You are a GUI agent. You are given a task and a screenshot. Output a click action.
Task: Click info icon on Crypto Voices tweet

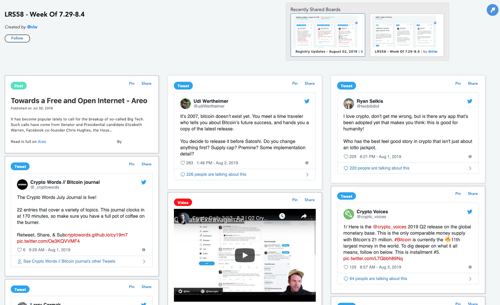pos(470,267)
